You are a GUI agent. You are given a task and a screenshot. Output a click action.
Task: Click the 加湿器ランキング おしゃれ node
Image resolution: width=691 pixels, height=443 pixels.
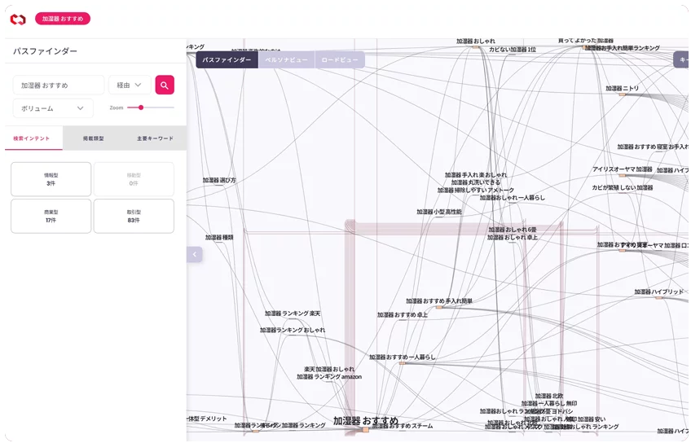(293, 330)
